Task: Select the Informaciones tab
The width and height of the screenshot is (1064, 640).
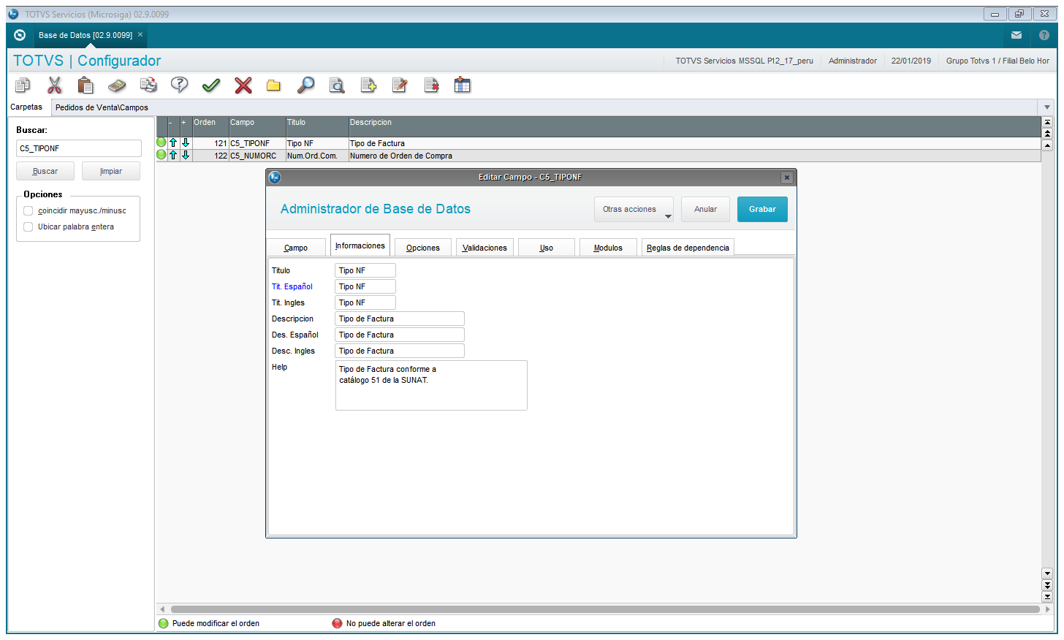Action: click(360, 245)
